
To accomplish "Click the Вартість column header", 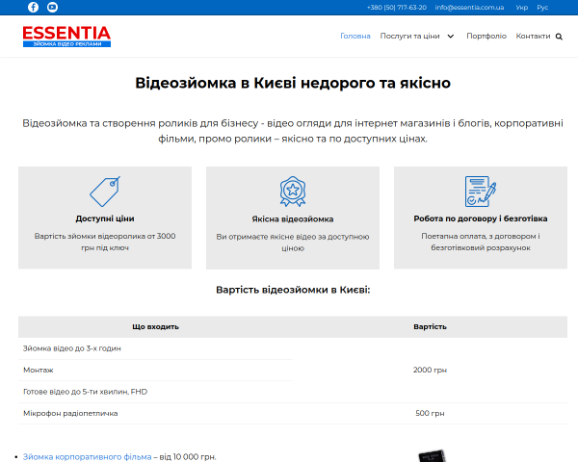I will (x=430, y=327).
